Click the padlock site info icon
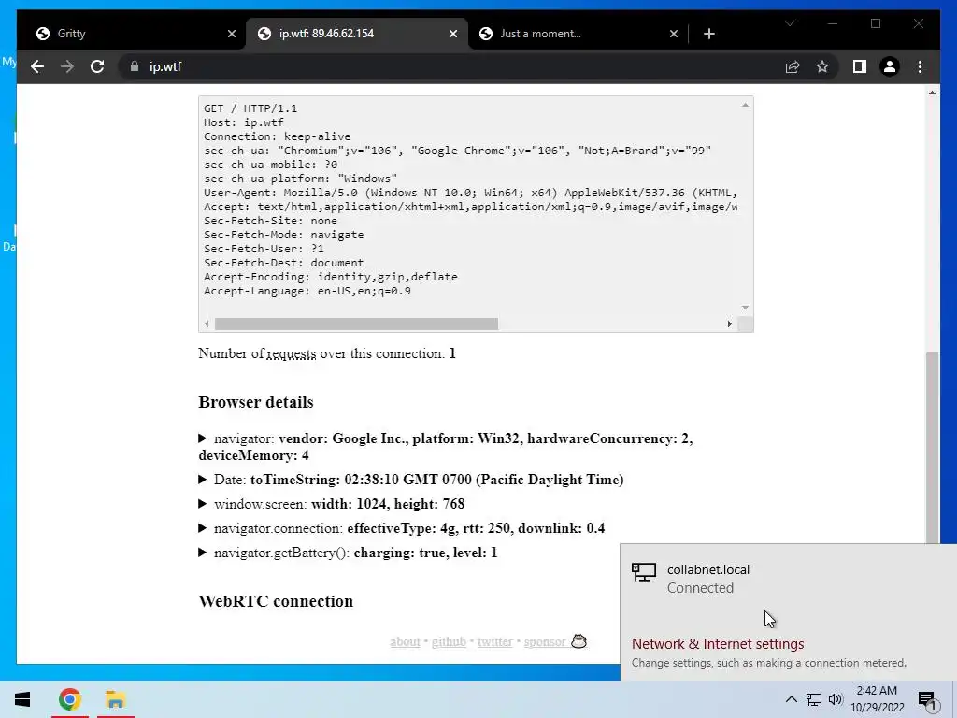957x718 pixels. [x=135, y=66]
